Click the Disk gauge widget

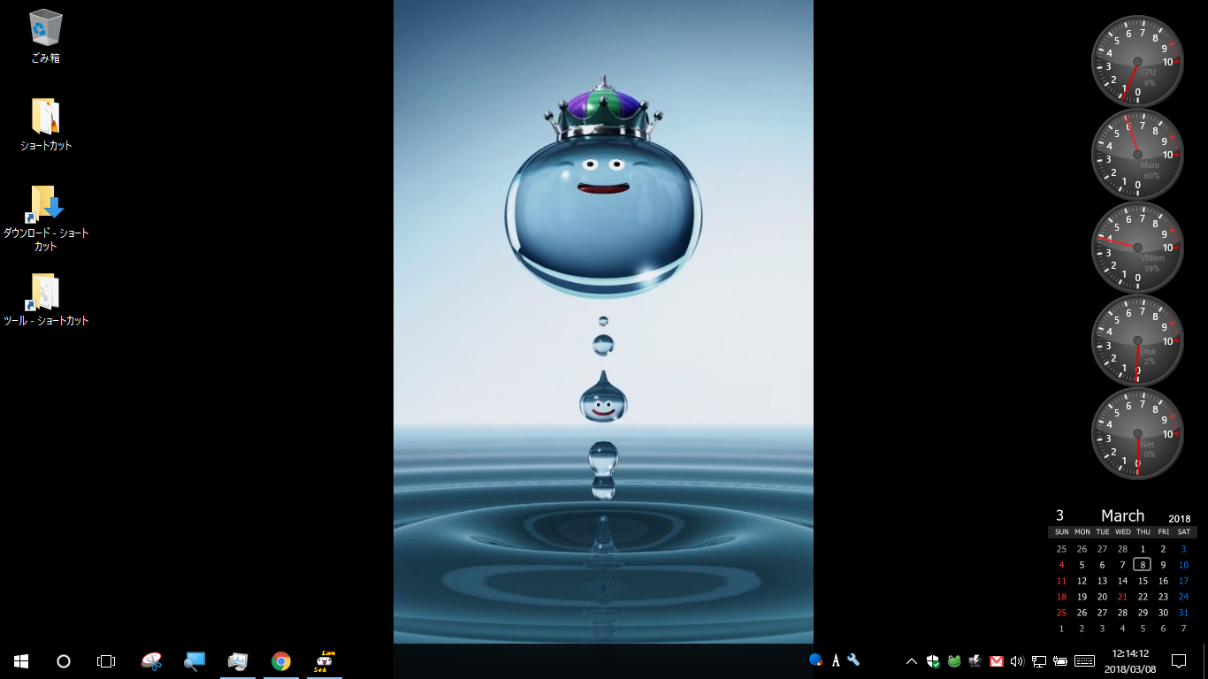pos(1137,341)
